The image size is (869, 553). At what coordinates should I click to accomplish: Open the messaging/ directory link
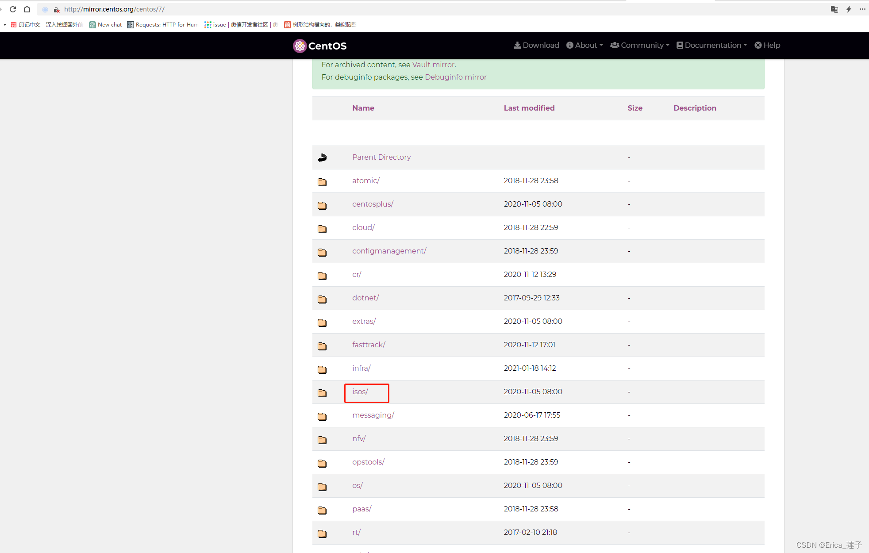click(373, 415)
